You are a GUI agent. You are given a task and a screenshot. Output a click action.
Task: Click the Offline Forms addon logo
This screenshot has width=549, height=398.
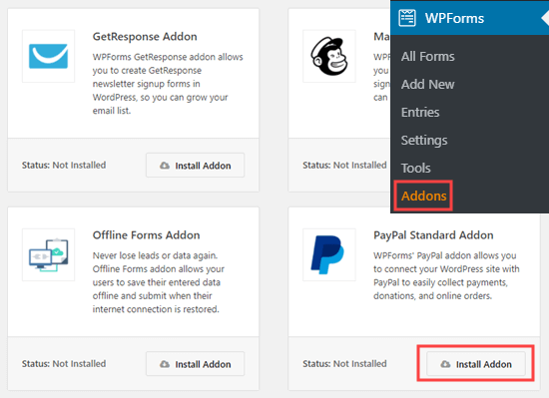pos(48,255)
